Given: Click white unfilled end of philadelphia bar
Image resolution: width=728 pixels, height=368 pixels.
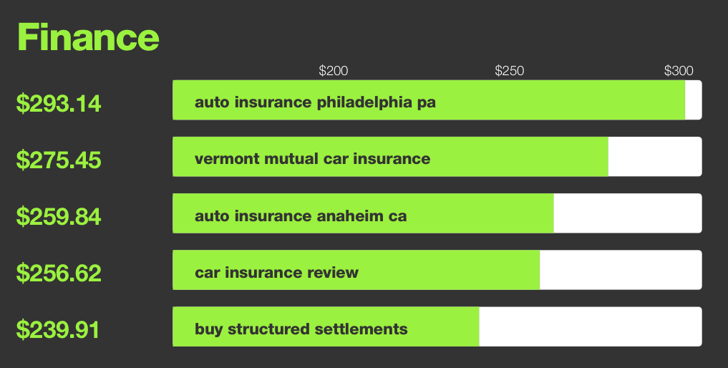Looking at the screenshot, I should pyautogui.click(x=693, y=100).
